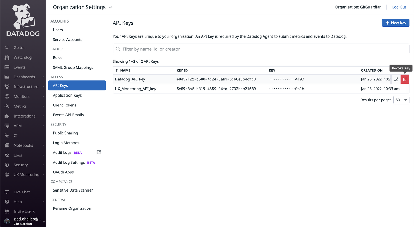Viewport: 414px width, 227px height.
Task: Click the Go to search magnifier icon
Action: (x=7, y=48)
